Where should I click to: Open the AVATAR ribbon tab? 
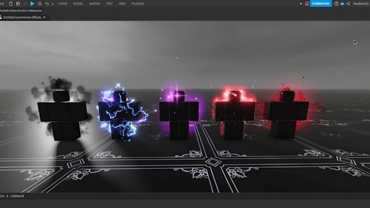click(x=94, y=4)
